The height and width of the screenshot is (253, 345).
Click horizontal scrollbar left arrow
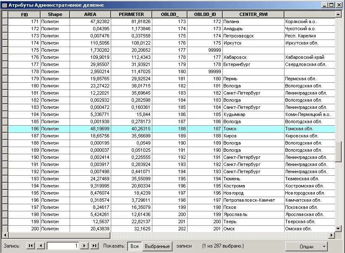coord(5,235)
